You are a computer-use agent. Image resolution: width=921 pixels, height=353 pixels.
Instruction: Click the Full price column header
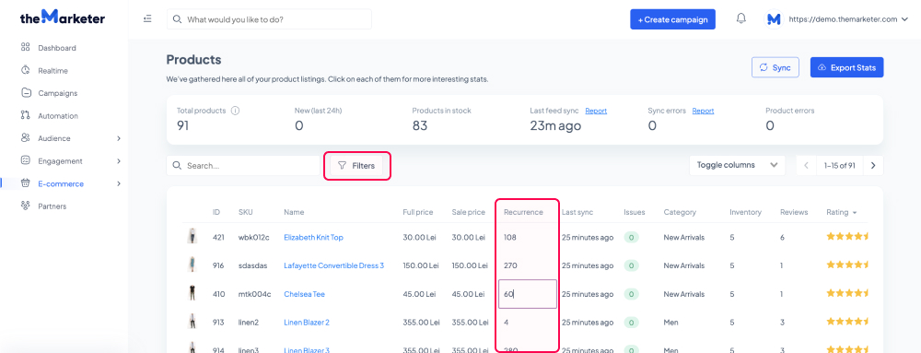(417, 212)
